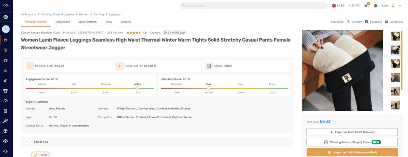Select the first product thumbnail image

pyautogui.click(x=395, y=36)
